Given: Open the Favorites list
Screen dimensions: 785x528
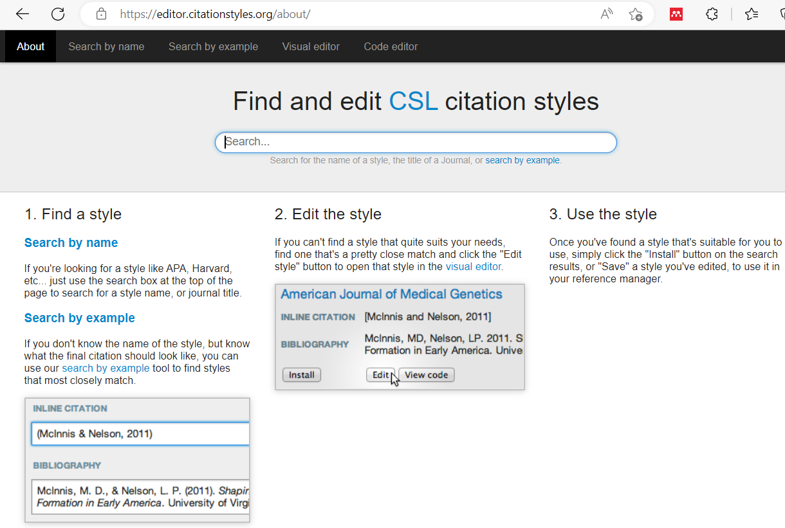Looking at the screenshot, I should [x=751, y=14].
